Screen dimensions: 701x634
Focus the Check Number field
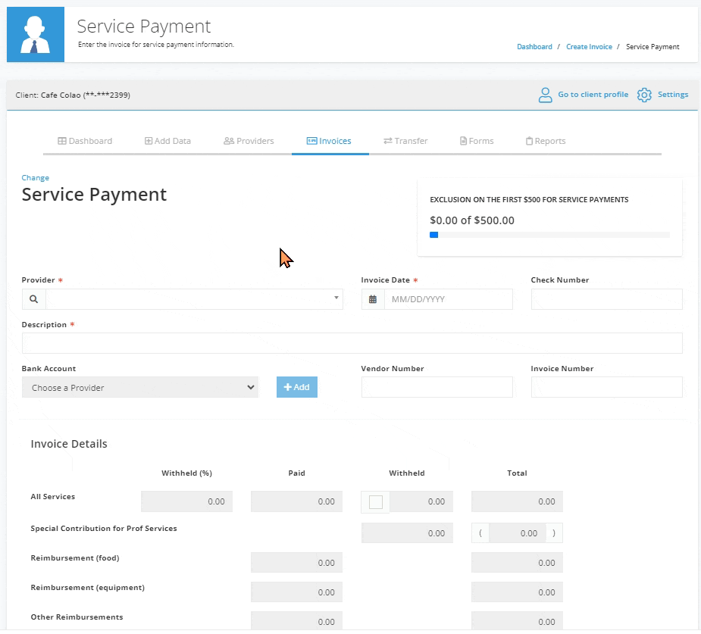(x=606, y=299)
